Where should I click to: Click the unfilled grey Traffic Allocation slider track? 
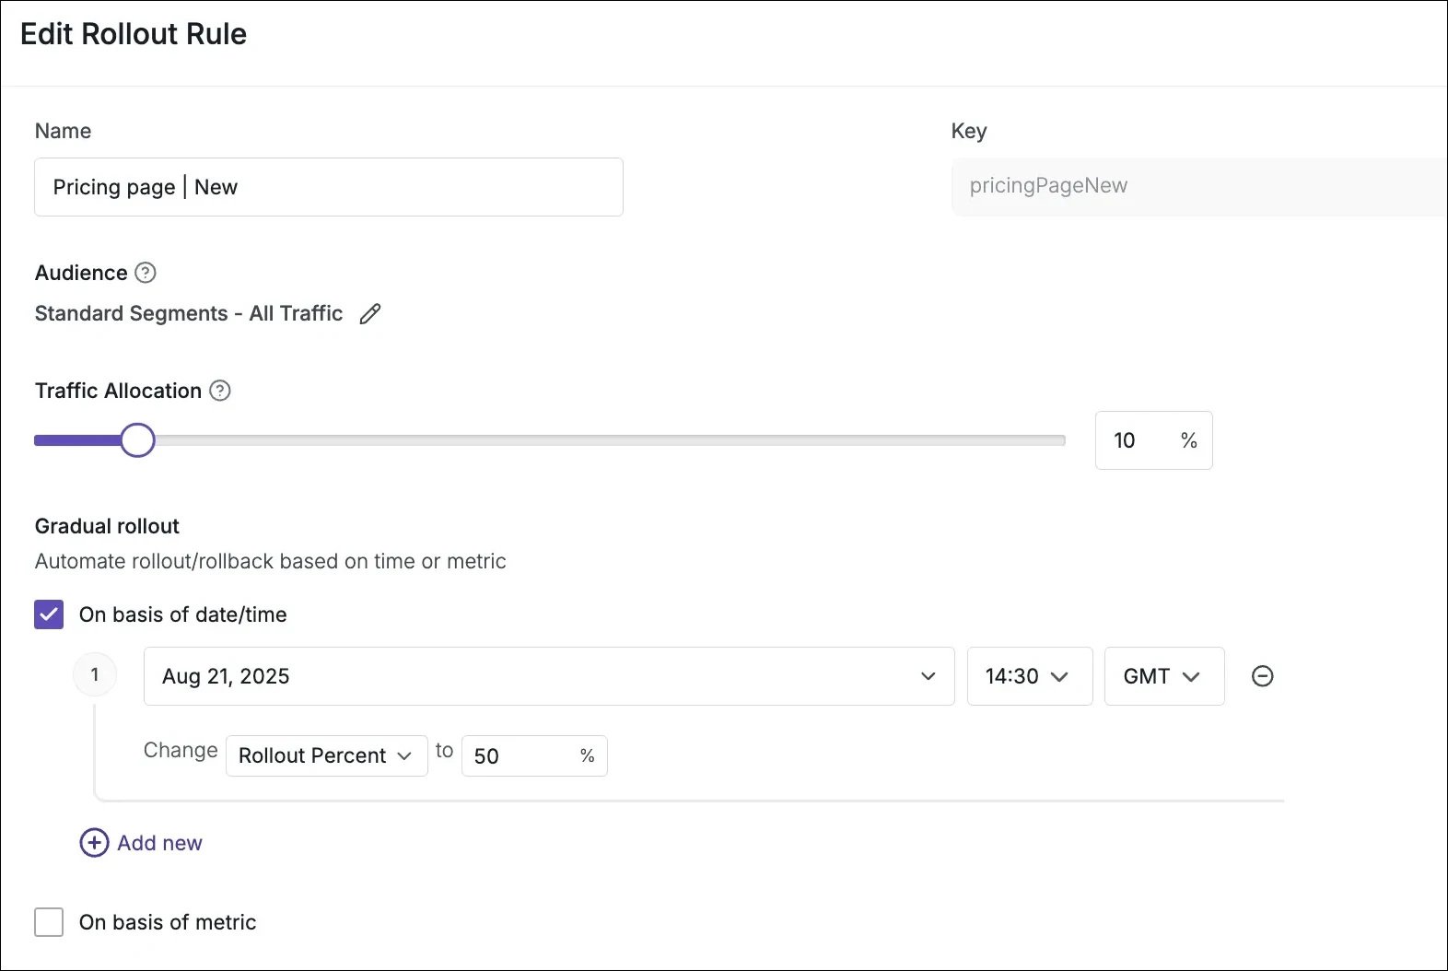(610, 440)
